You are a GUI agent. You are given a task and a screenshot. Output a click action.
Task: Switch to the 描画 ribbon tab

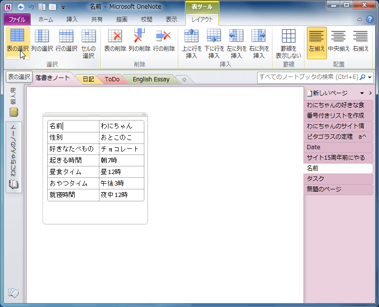pyautogui.click(x=122, y=20)
